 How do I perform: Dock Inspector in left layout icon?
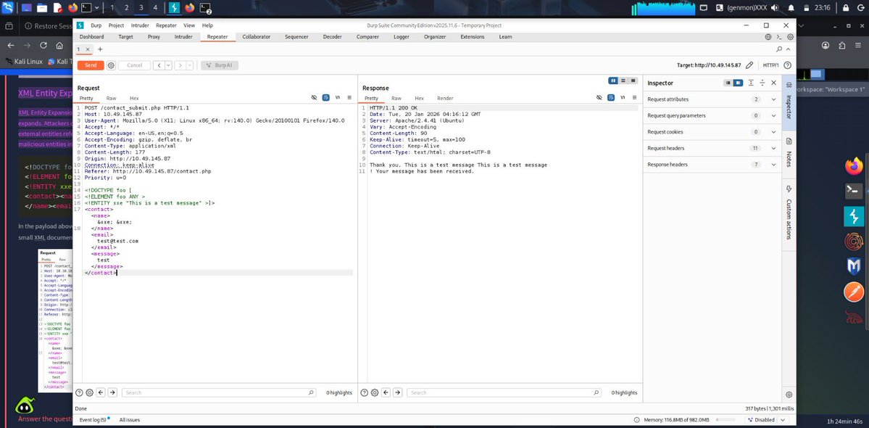click(728, 83)
